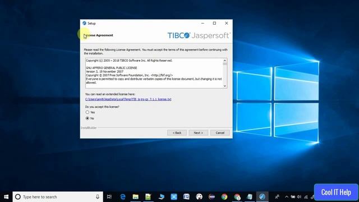Open the first Google Chrome taskbar icon
The height and width of the screenshot is (202, 359).
coord(224,197)
